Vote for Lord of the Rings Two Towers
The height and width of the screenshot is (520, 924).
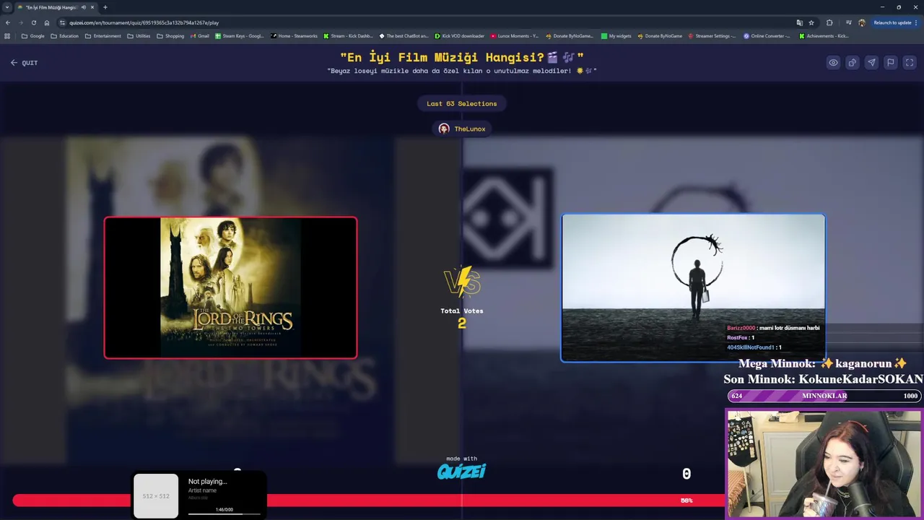pyautogui.click(x=230, y=287)
